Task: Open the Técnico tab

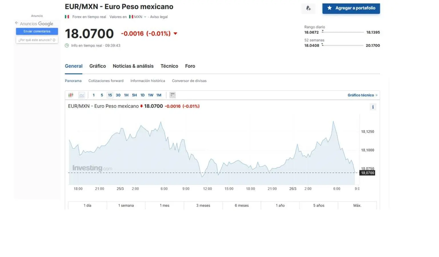Action: pyautogui.click(x=169, y=66)
